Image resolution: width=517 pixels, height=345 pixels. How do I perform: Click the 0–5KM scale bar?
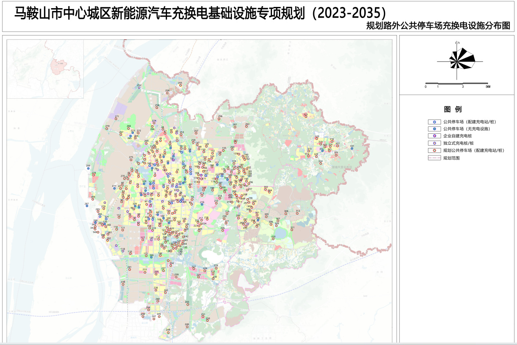coord(456,84)
